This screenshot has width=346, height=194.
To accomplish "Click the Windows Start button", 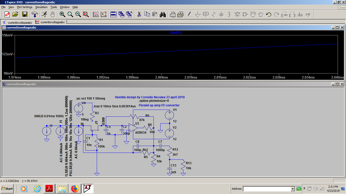I will click(x=7, y=188).
